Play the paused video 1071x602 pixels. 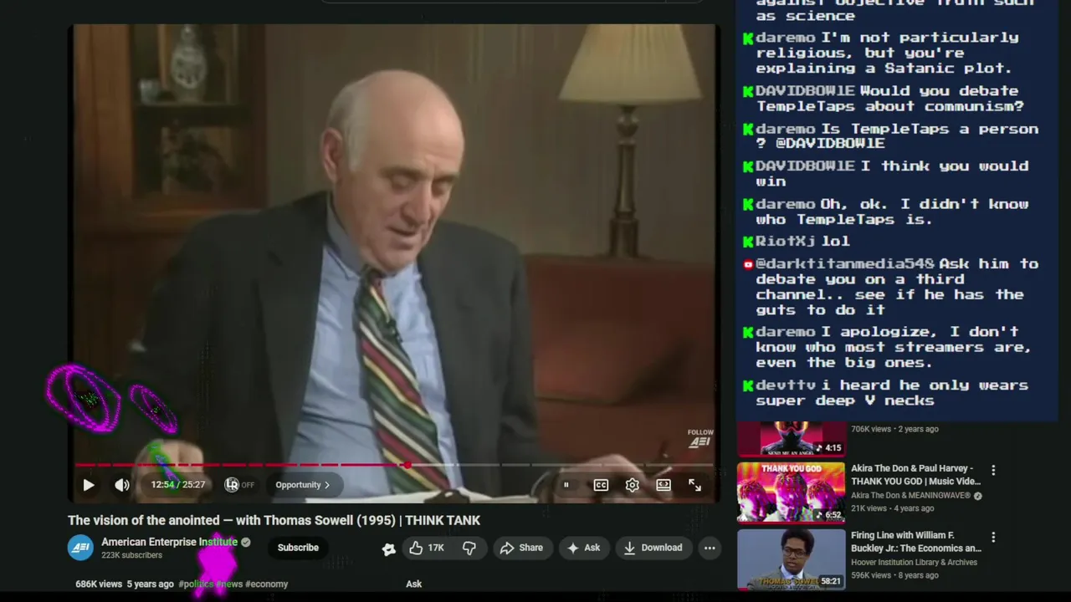[x=89, y=485]
